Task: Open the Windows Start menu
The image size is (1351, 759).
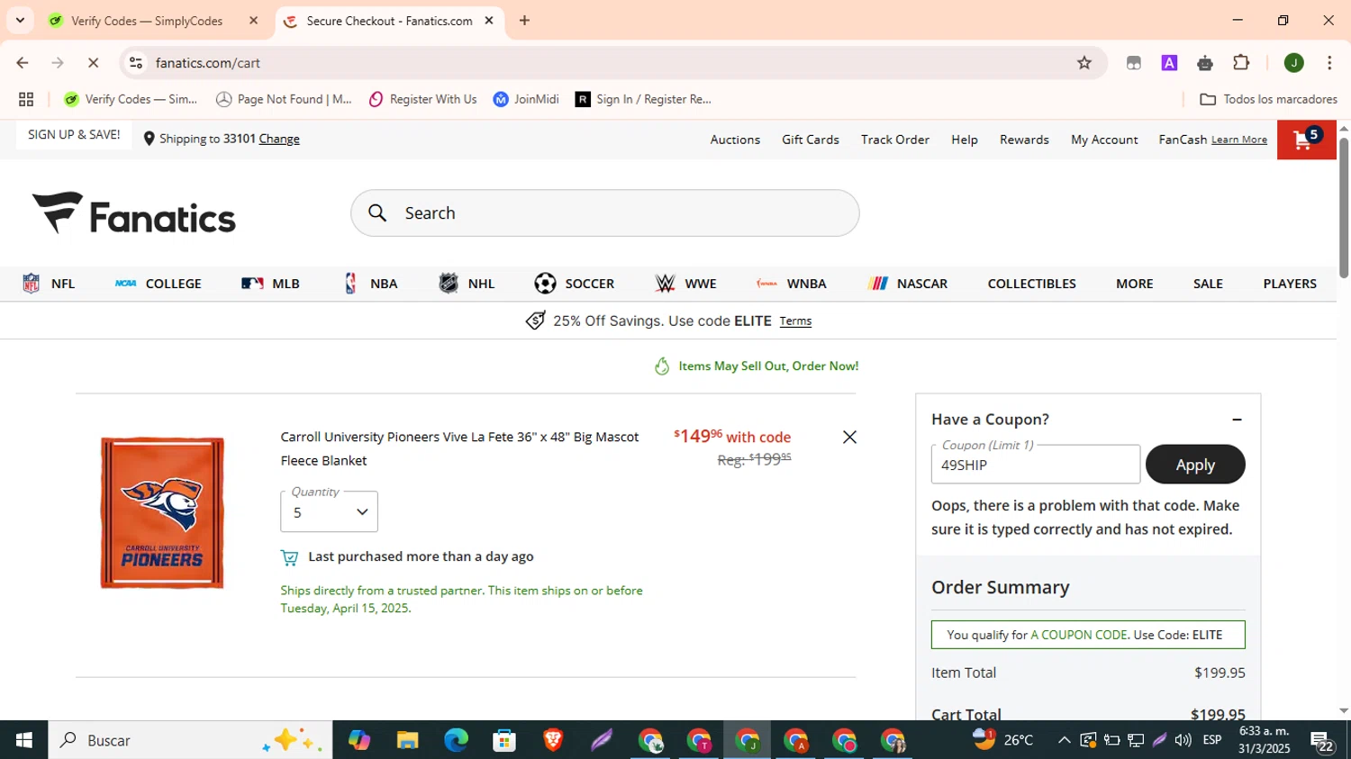Action: tap(24, 740)
